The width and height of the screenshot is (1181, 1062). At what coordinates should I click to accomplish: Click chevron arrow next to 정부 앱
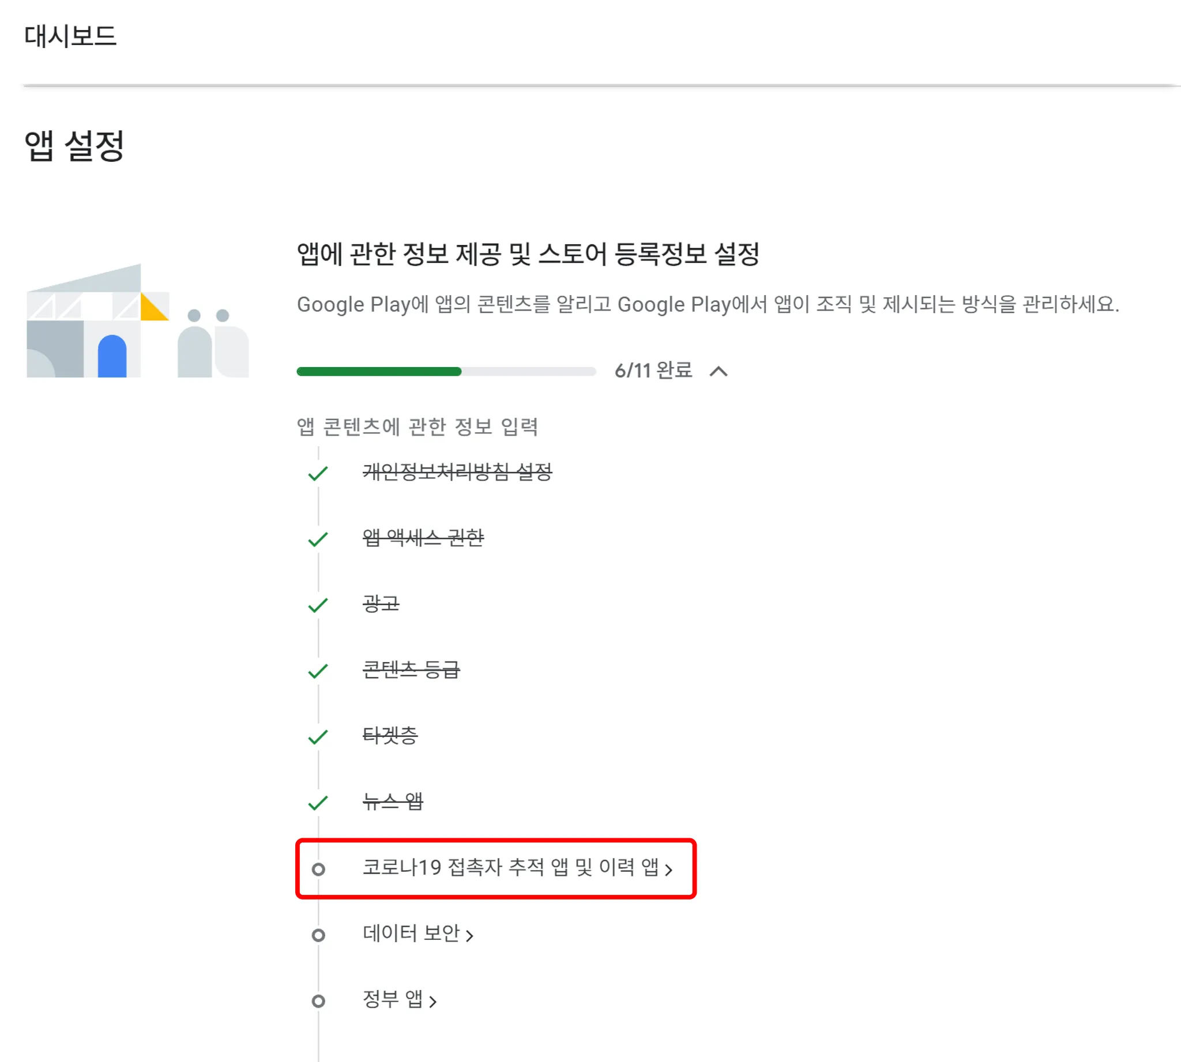click(433, 1002)
